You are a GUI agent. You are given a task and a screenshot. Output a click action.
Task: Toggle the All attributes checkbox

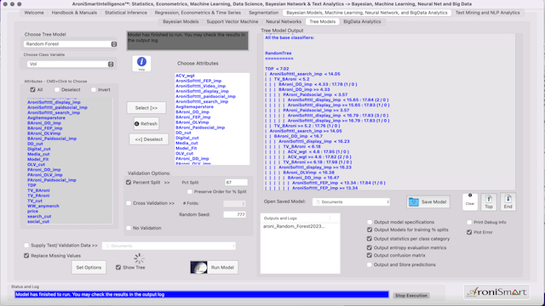(32, 89)
